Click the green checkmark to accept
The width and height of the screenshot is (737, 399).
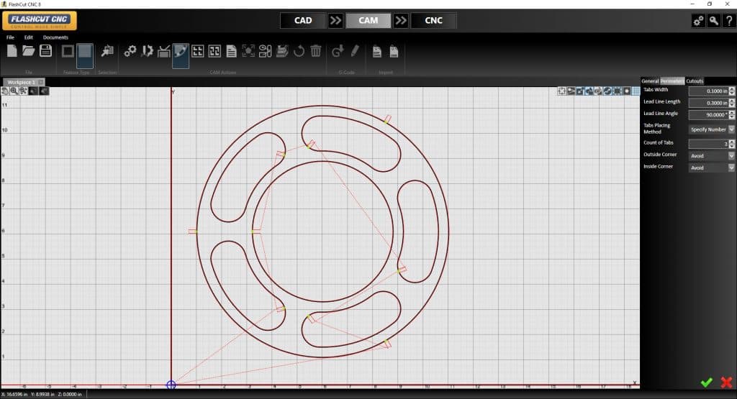(706, 382)
